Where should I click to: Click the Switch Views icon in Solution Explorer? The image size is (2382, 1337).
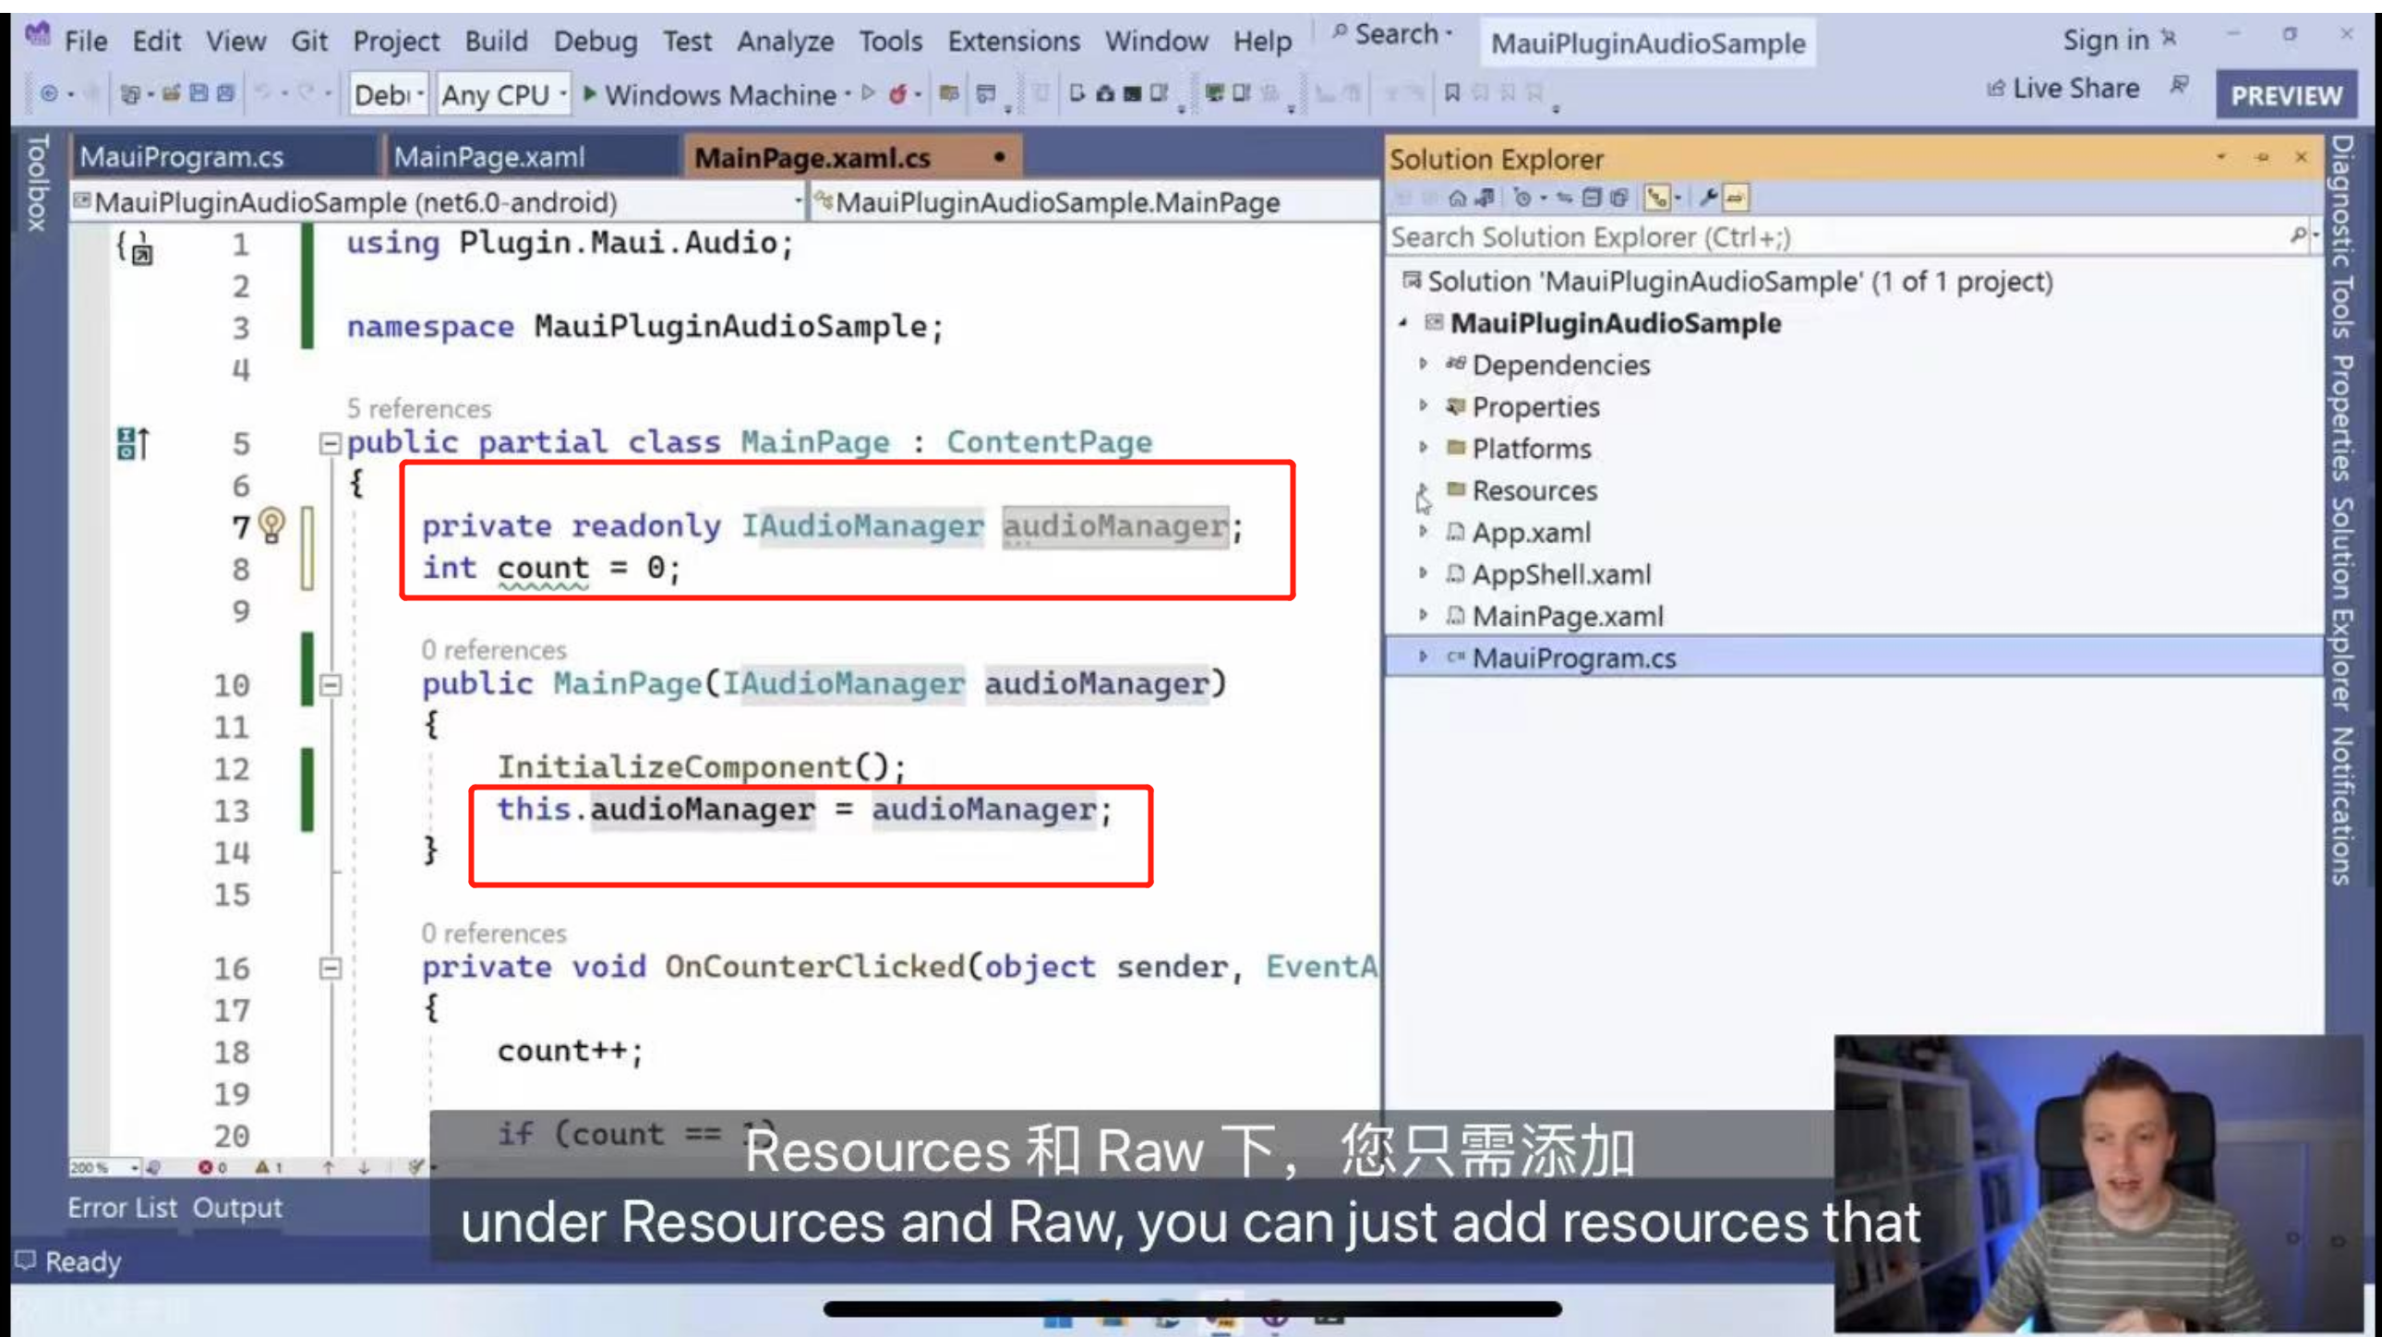pos(1485,198)
